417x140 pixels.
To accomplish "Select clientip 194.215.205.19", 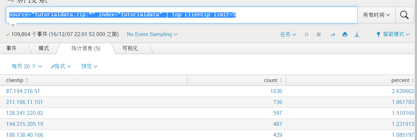I will [x=24, y=124].
